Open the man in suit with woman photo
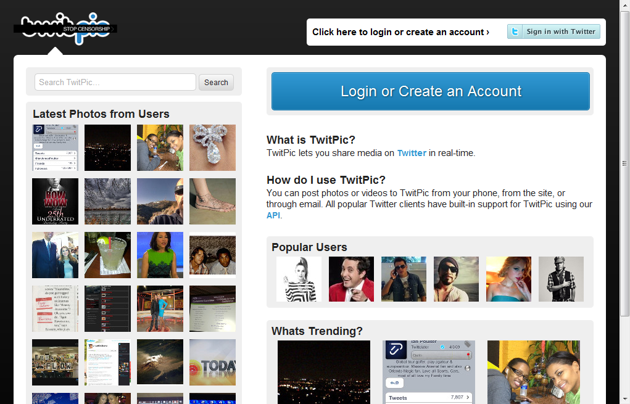630x404 pixels. [56, 255]
